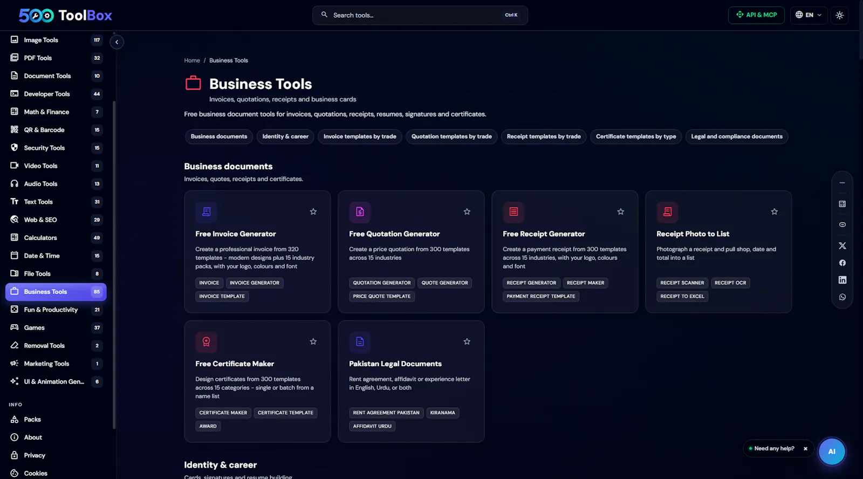Click the Fun & Productivity icon

pos(15,309)
